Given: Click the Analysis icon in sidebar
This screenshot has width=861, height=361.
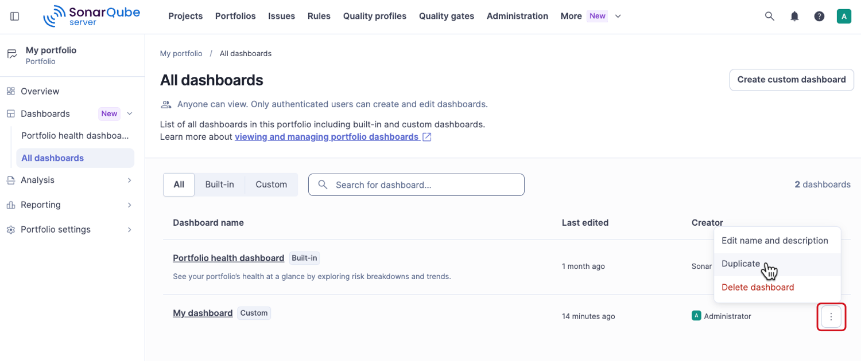Looking at the screenshot, I should tap(11, 180).
